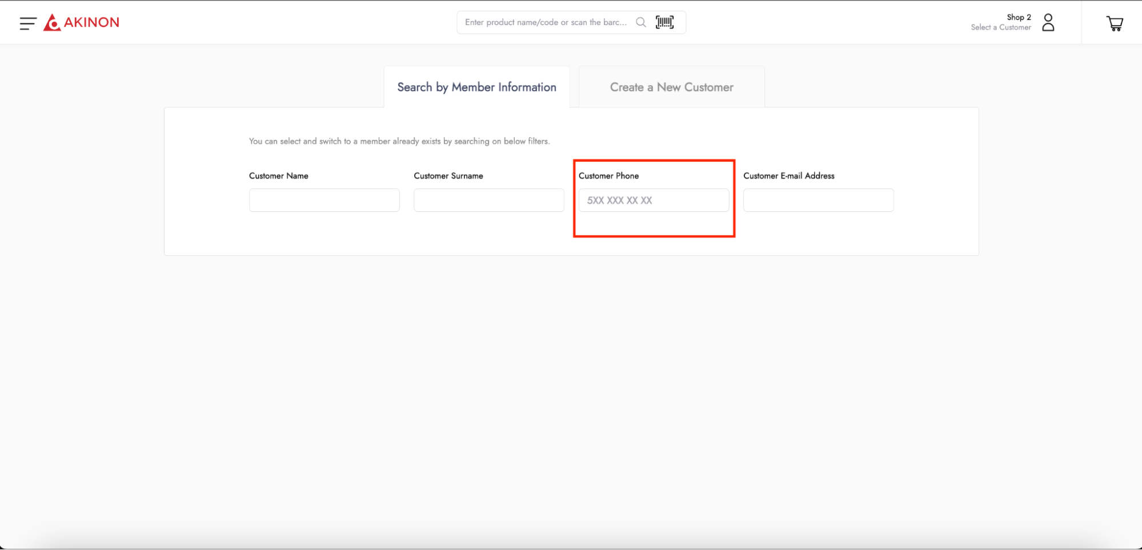Select the Customer Phone input field
This screenshot has width=1142, height=550.
pos(654,200)
